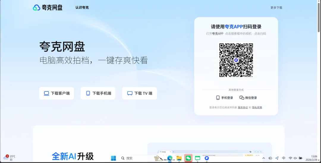Viewport: 321px width, 163px height.
Task: Click the Quark logo in the QR code center
Action: (236, 60)
